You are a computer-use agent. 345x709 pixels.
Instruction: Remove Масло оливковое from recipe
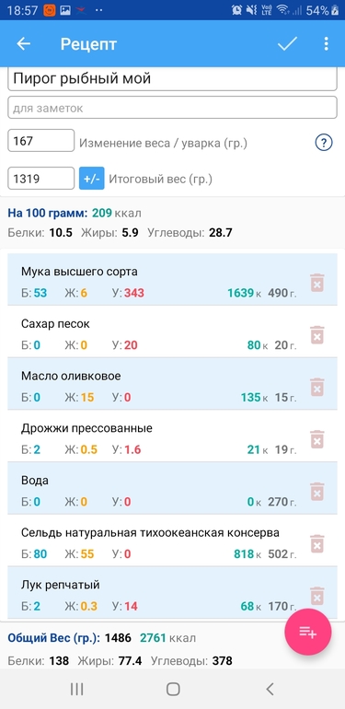317,387
